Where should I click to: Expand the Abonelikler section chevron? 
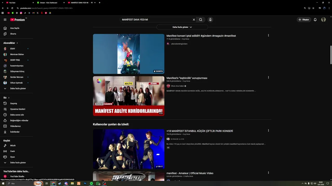(x=17, y=43)
